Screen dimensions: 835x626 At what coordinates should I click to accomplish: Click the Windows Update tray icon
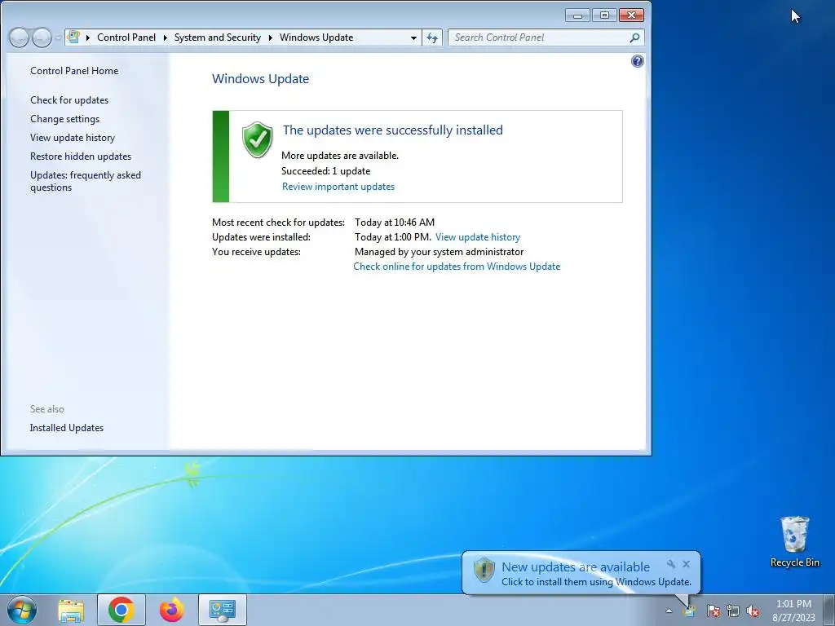click(689, 610)
